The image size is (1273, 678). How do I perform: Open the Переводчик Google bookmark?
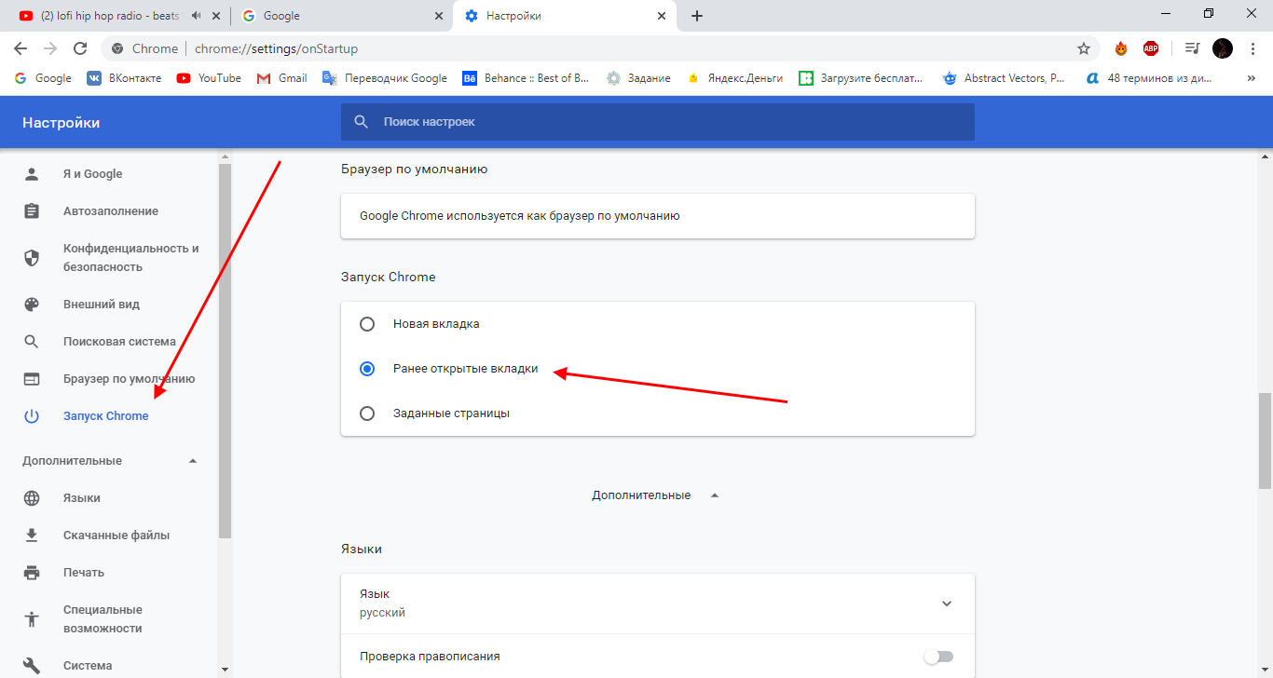pos(385,78)
